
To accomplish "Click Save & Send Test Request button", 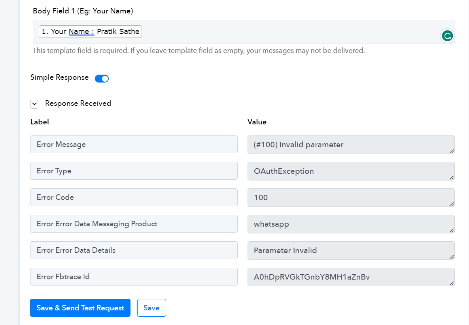I will [x=80, y=308].
